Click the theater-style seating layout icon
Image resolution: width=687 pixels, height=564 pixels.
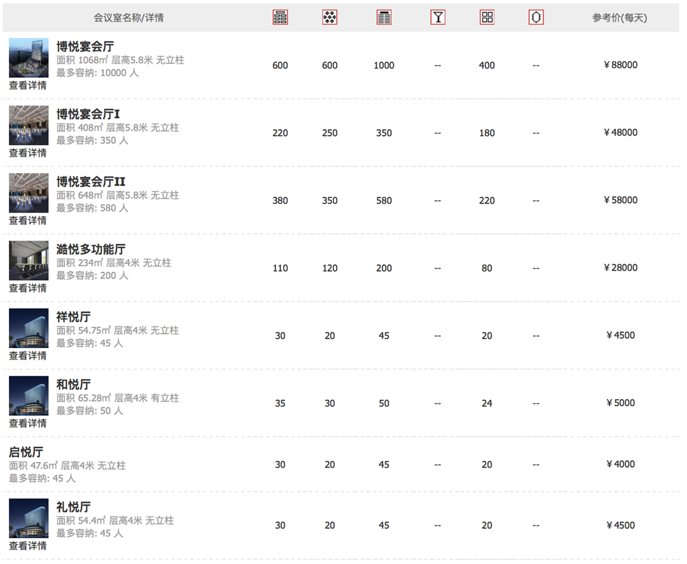coord(384,18)
